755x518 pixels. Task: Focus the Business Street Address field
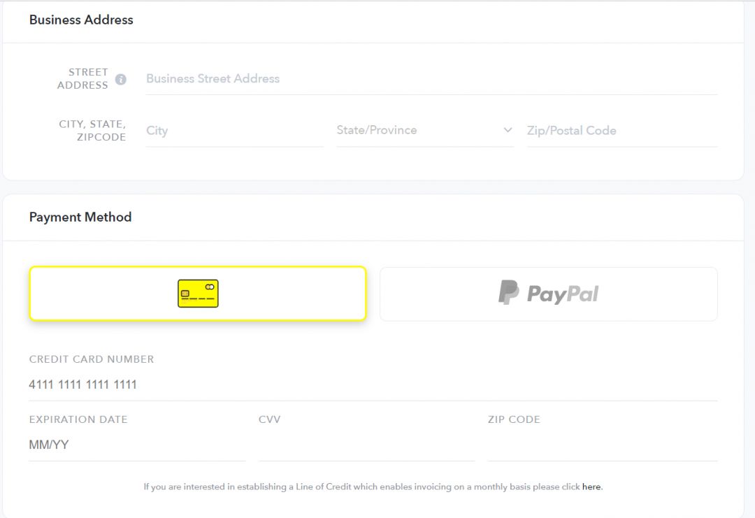431,79
